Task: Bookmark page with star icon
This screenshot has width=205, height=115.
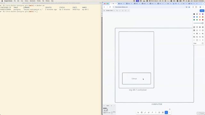Action: 189,7
